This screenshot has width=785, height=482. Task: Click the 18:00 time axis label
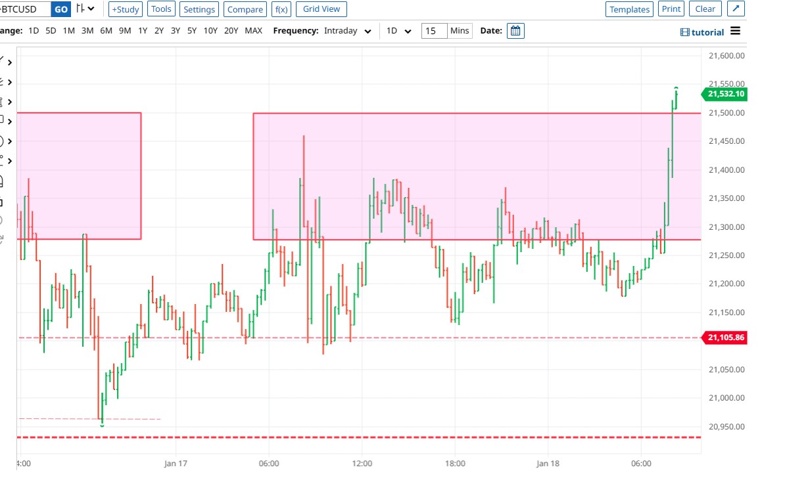click(455, 464)
